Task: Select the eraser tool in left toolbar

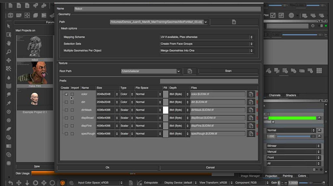Action: point(8,129)
